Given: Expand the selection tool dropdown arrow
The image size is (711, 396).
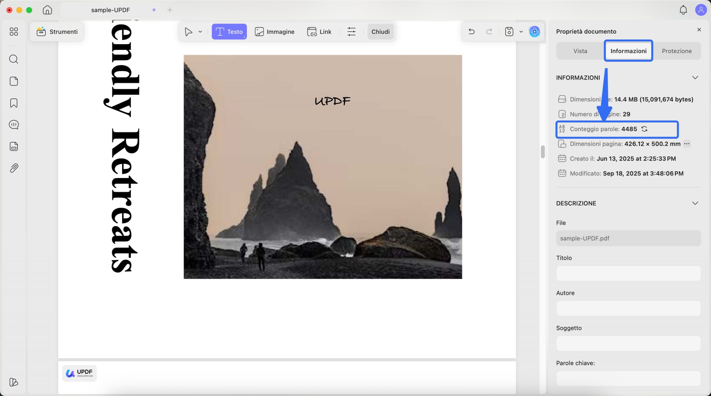Looking at the screenshot, I should click(200, 31).
